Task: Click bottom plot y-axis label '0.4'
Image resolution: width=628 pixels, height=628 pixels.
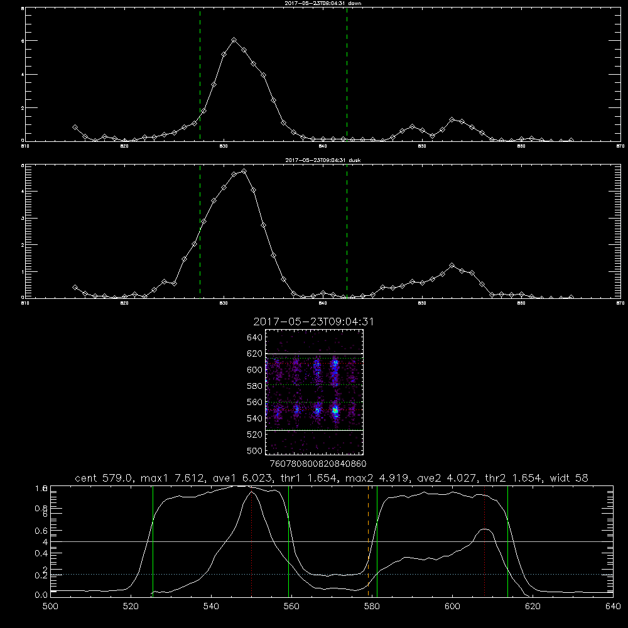Action: click(x=41, y=553)
